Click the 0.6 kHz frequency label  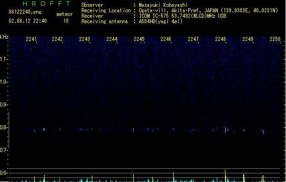tap(4, 173)
